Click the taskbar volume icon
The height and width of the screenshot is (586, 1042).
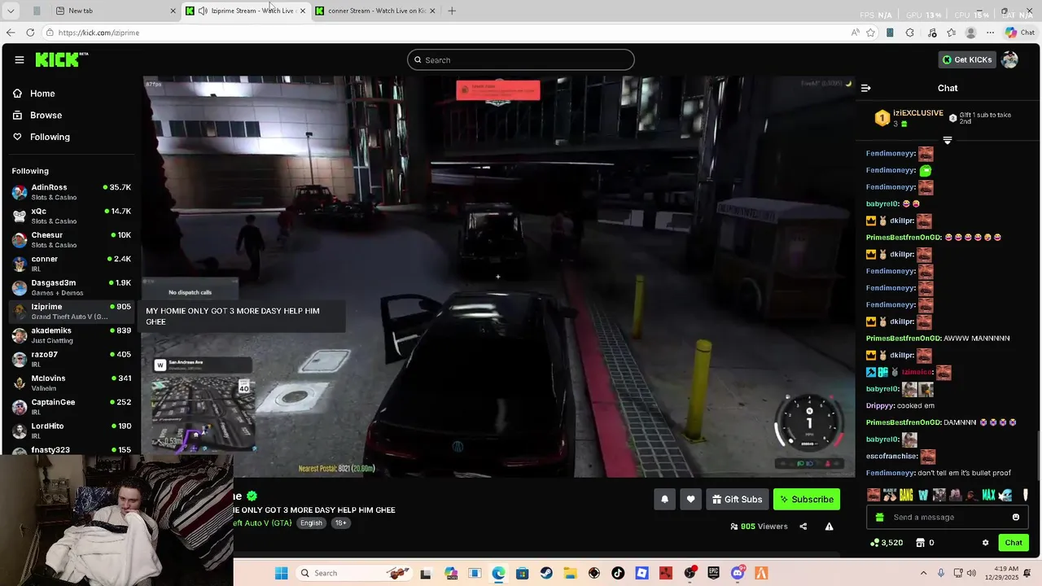point(970,573)
